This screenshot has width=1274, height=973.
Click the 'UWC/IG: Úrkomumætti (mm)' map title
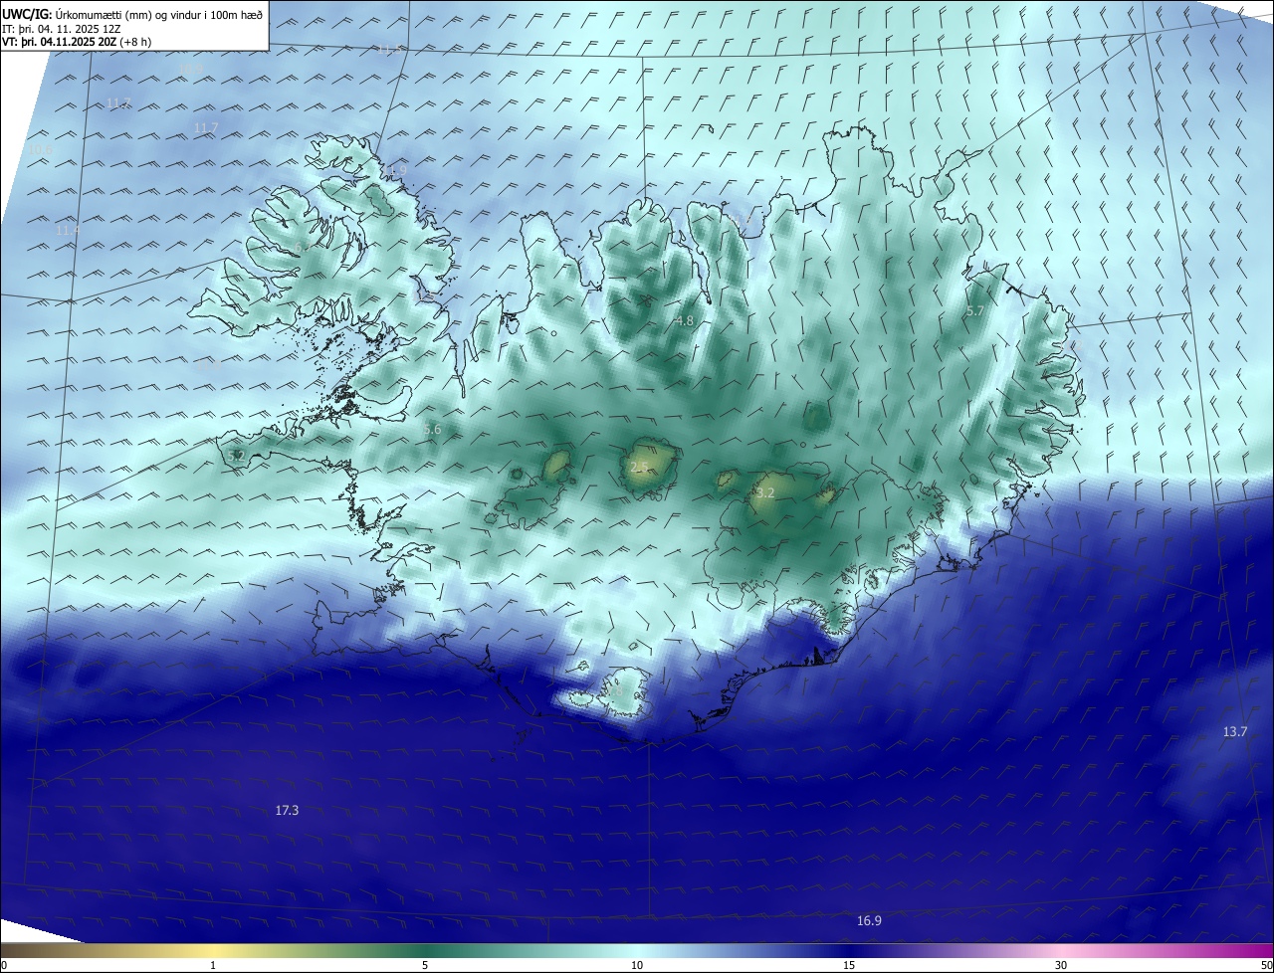point(132,14)
